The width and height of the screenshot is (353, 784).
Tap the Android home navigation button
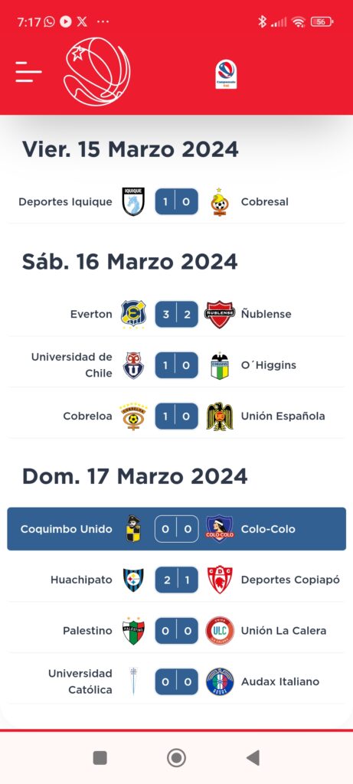pos(176,758)
